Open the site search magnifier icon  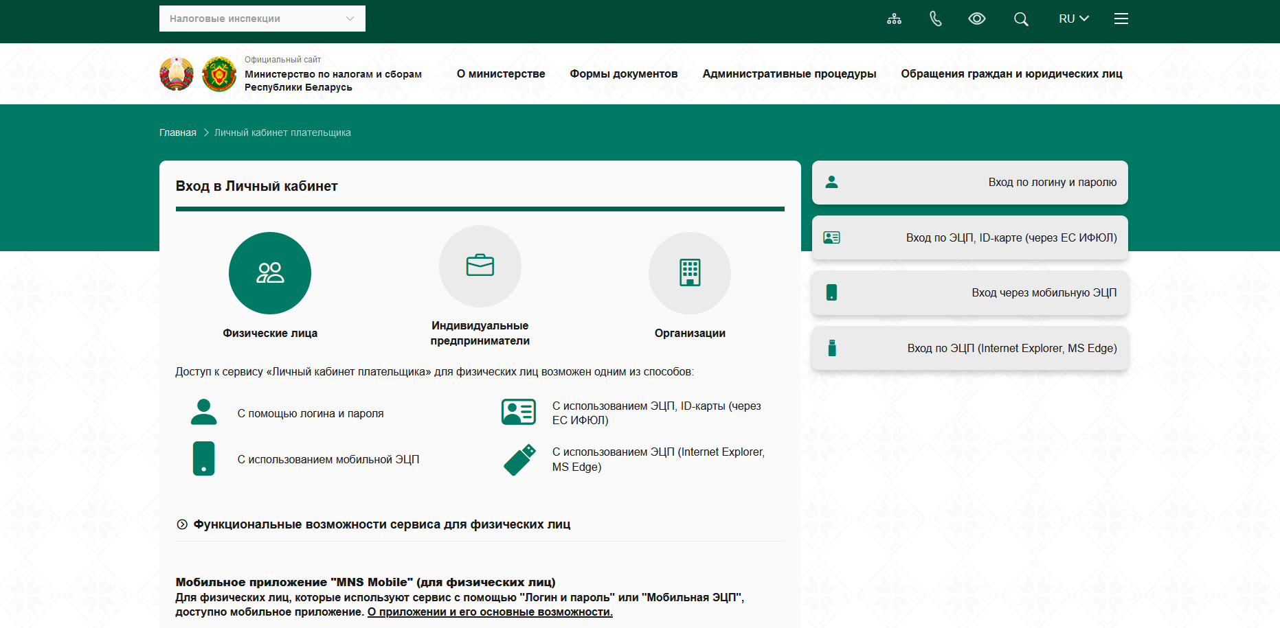1021,19
